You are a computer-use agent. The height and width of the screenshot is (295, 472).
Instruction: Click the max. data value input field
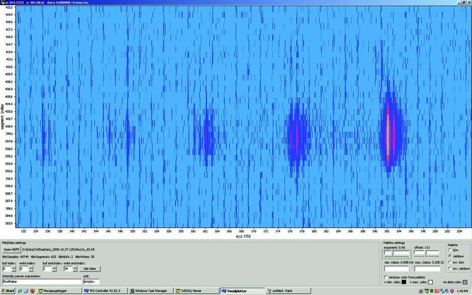click(x=427, y=268)
